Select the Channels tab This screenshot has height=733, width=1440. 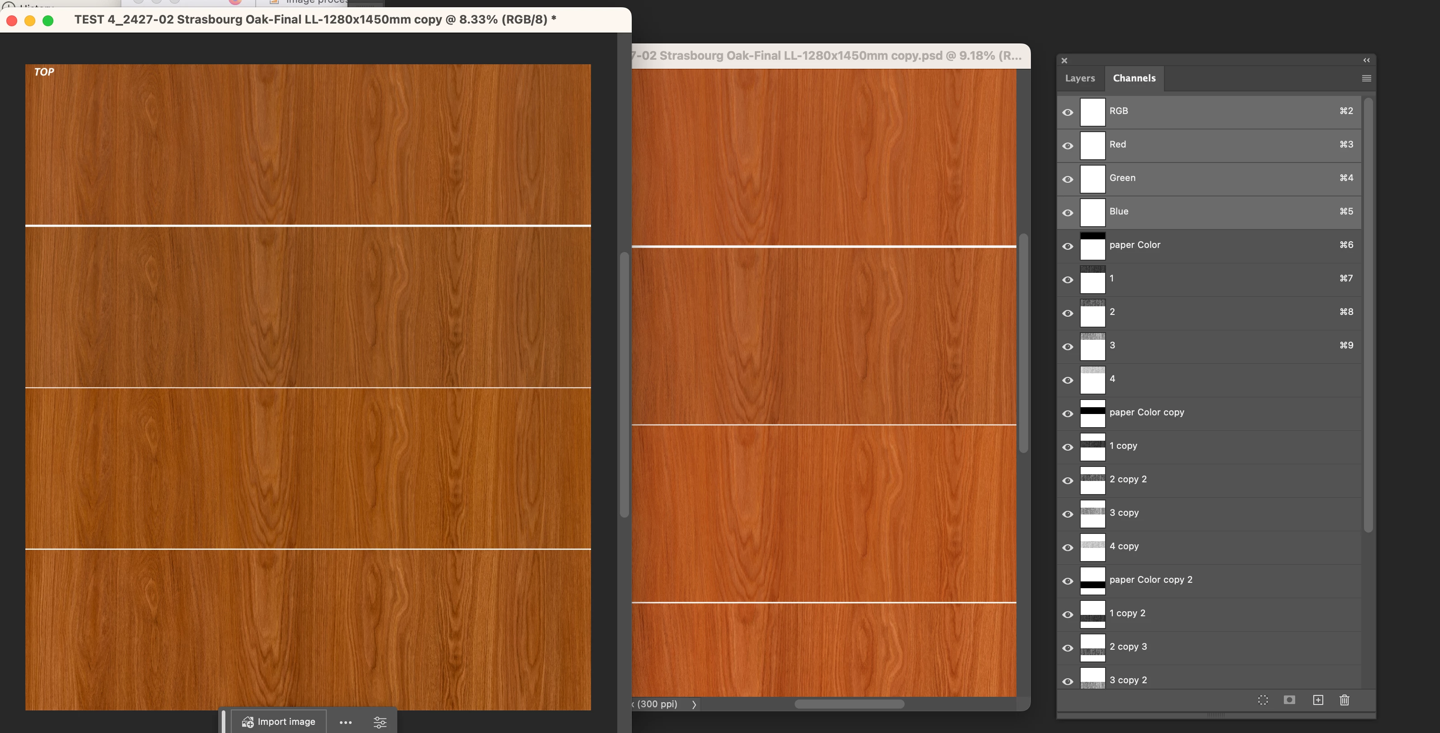[1134, 78]
